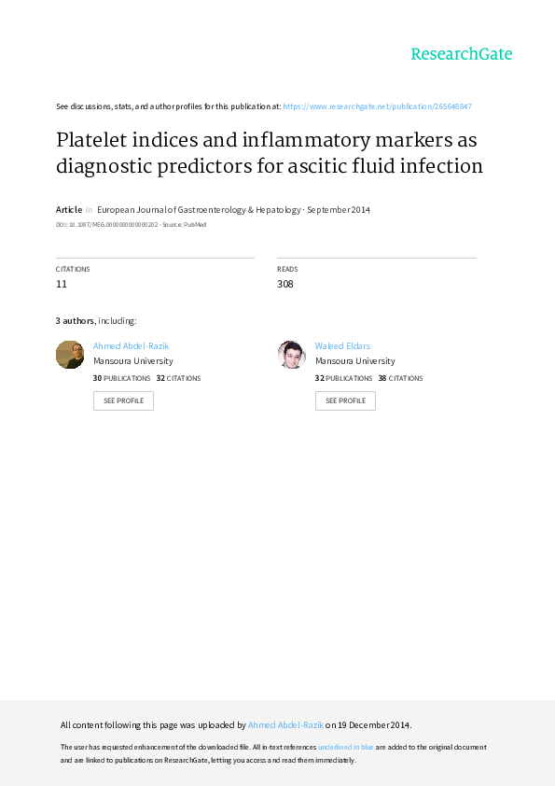This screenshot has width=555, height=786.
Task: Click the DOI text line
Action: pyautogui.click(x=131, y=225)
